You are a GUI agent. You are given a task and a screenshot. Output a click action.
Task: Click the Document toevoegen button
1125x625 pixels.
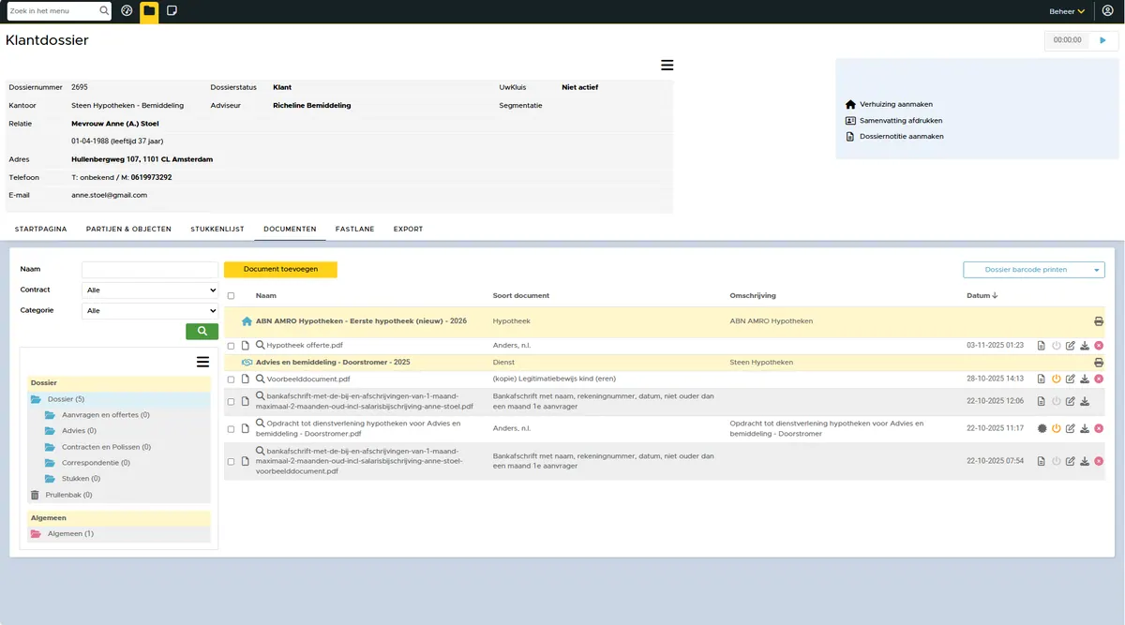click(280, 269)
